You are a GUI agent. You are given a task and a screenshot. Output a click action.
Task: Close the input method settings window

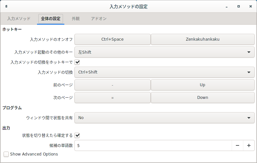pos(251,7)
